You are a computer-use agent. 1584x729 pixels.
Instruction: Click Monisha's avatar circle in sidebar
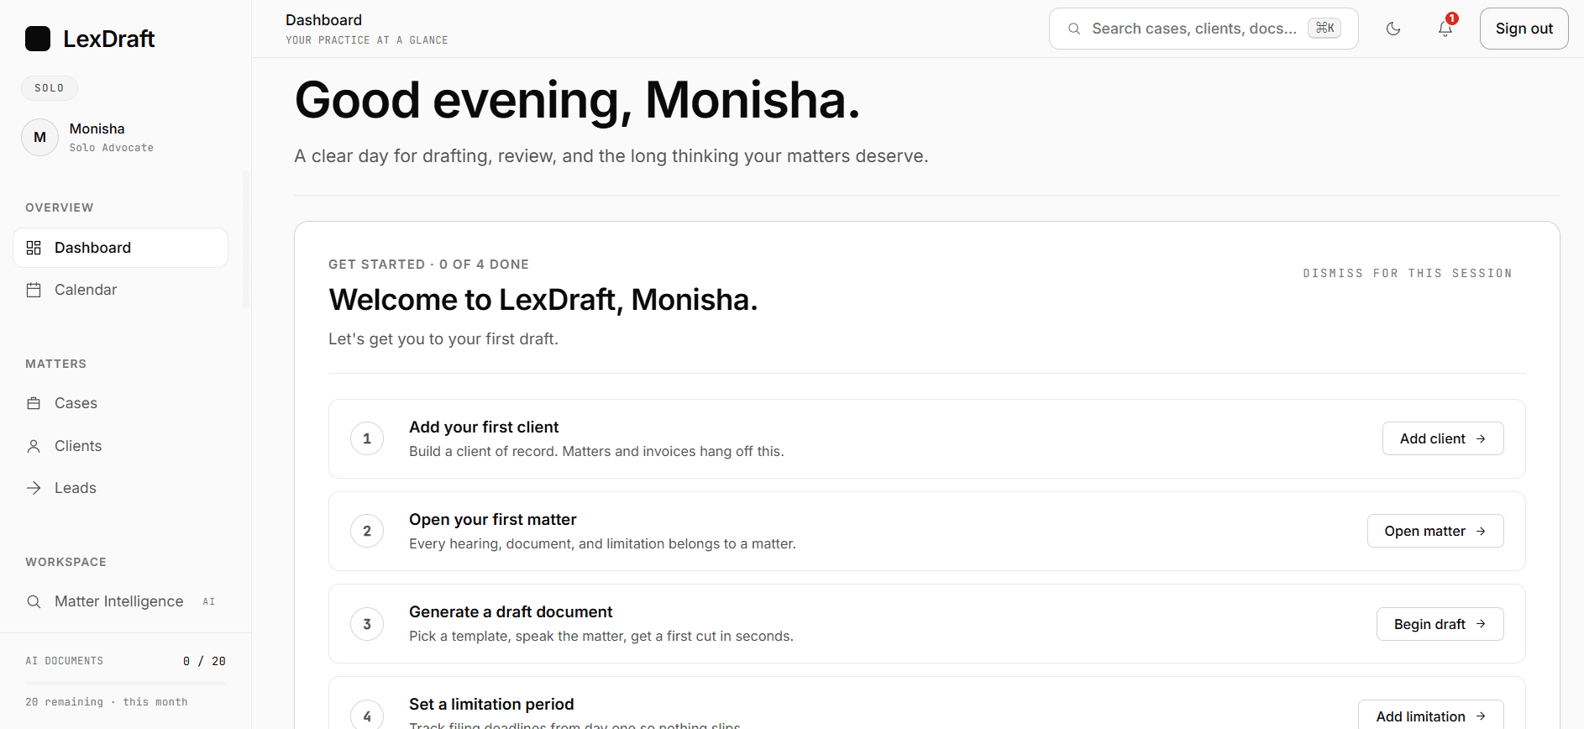coord(39,137)
